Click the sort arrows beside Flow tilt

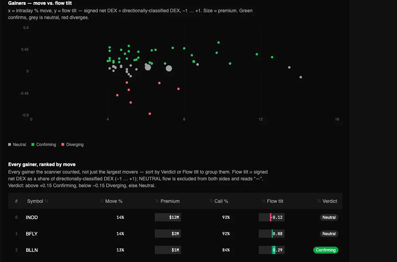click(x=264, y=201)
